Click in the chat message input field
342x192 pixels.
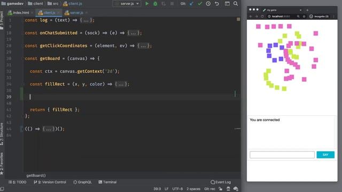click(x=282, y=155)
